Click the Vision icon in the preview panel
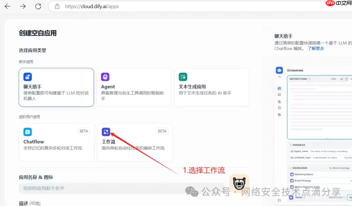The height and width of the screenshot is (206, 352). [x=292, y=197]
